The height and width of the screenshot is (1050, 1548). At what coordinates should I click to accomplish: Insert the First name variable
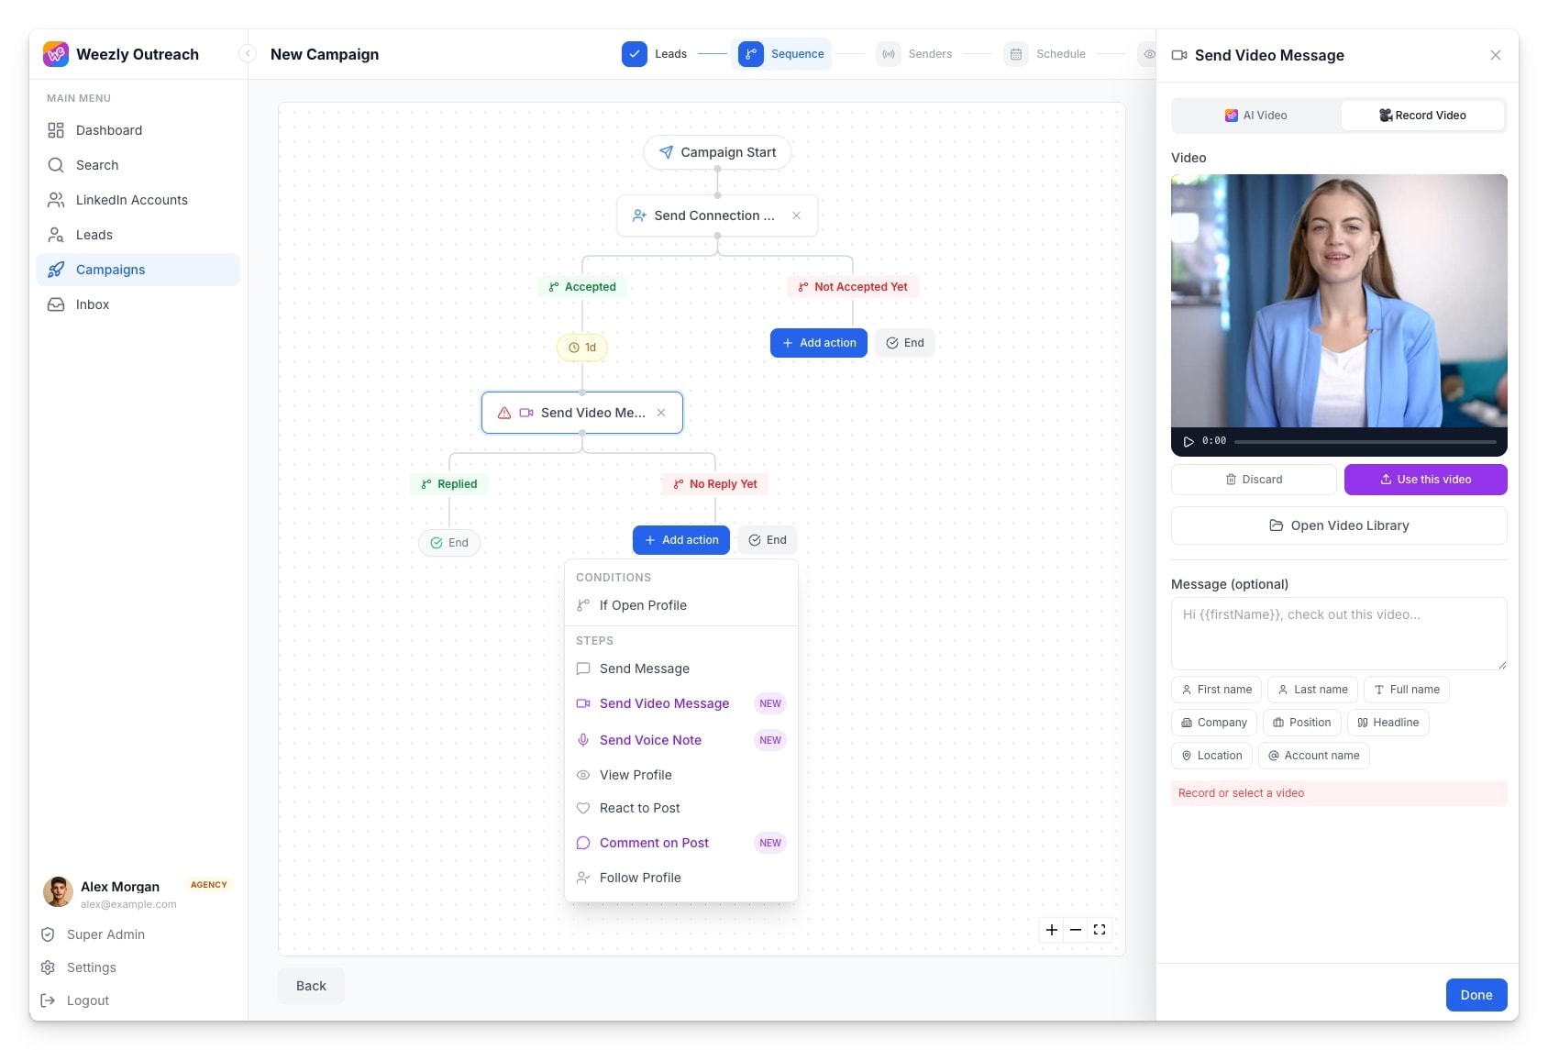tap(1216, 690)
